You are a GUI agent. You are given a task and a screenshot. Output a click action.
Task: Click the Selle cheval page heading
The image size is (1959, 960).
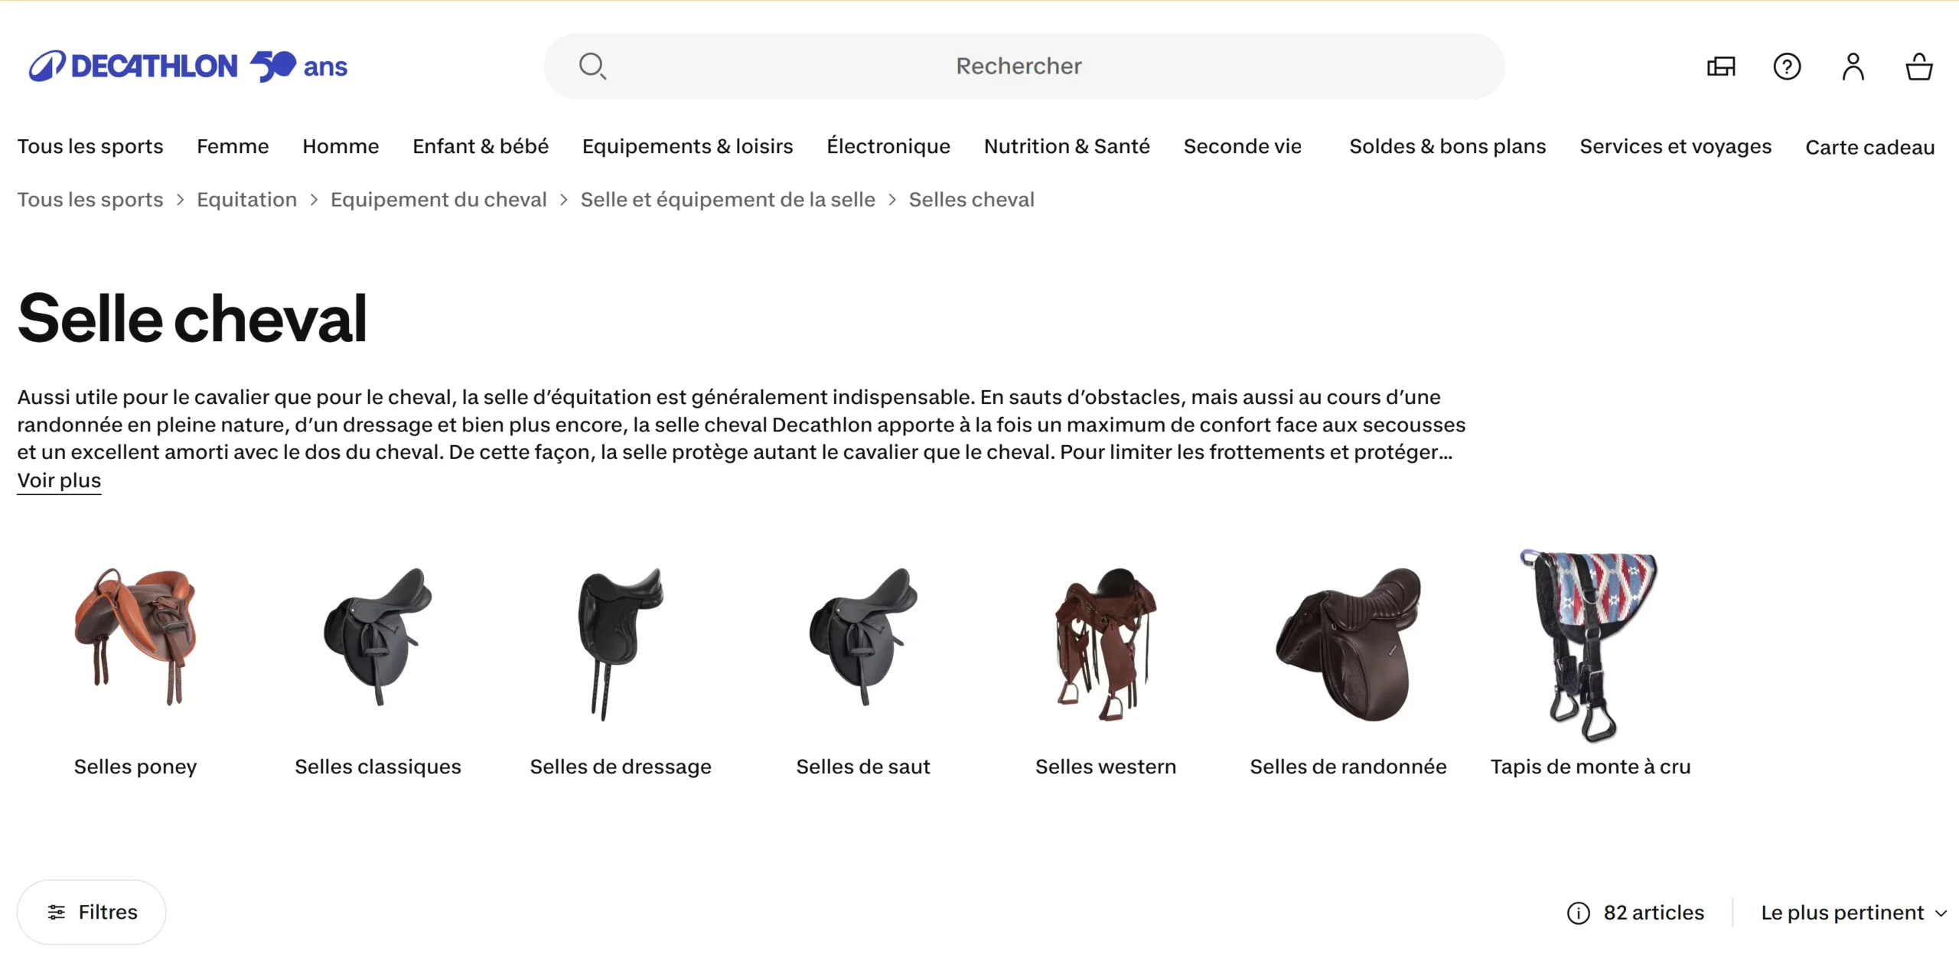tap(192, 318)
